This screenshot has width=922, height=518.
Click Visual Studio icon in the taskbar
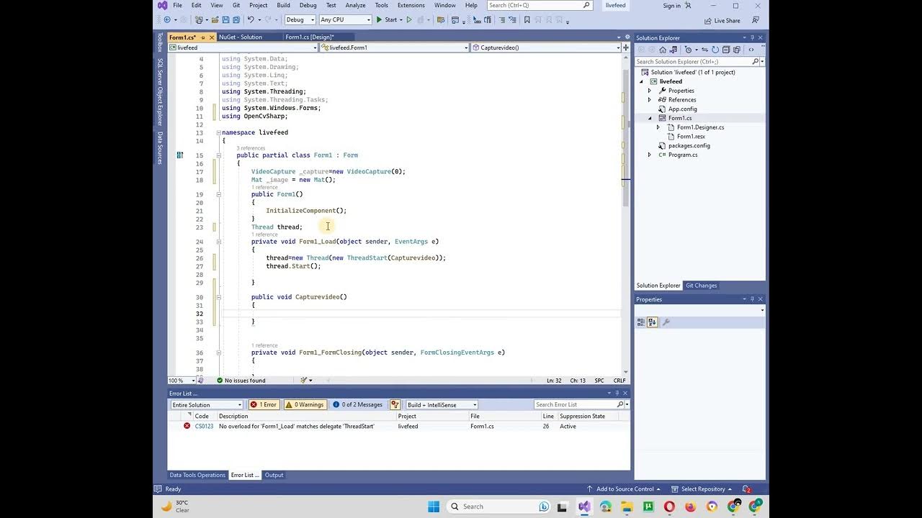pos(584,506)
